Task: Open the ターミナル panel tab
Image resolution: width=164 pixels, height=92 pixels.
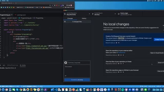Action: point(23,65)
